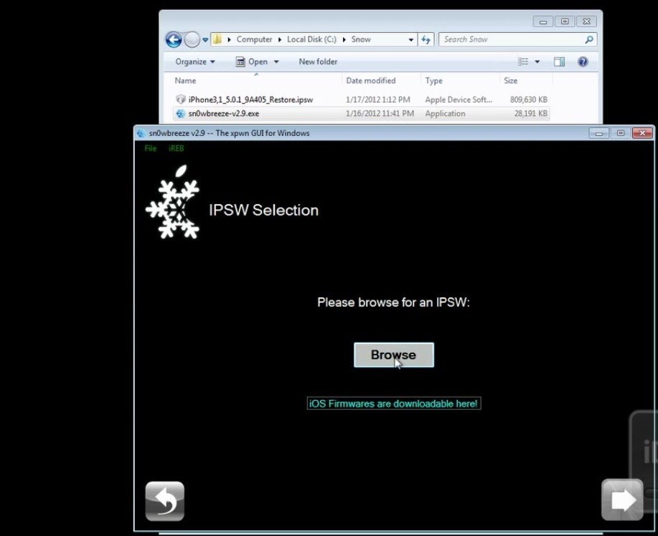
Task: Click the sn0wbreeze title bar icon
Action: pyautogui.click(x=141, y=133)
